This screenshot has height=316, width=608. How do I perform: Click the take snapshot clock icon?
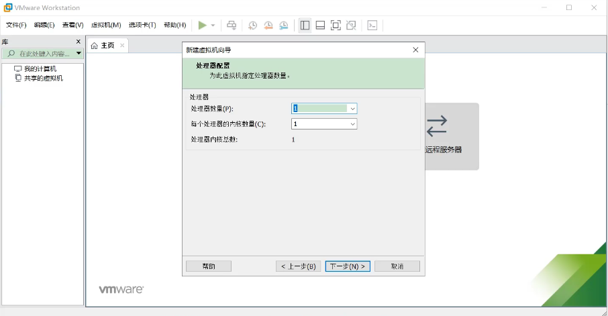click(252, 25)
